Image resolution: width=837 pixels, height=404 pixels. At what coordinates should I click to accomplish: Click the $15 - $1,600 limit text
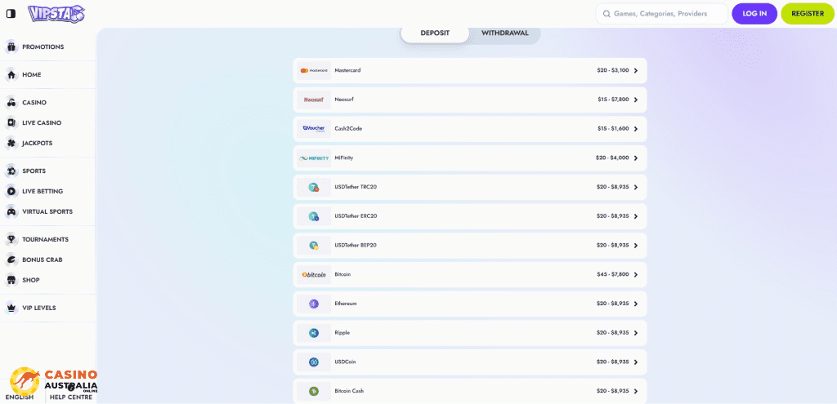[x=613, y=128]
